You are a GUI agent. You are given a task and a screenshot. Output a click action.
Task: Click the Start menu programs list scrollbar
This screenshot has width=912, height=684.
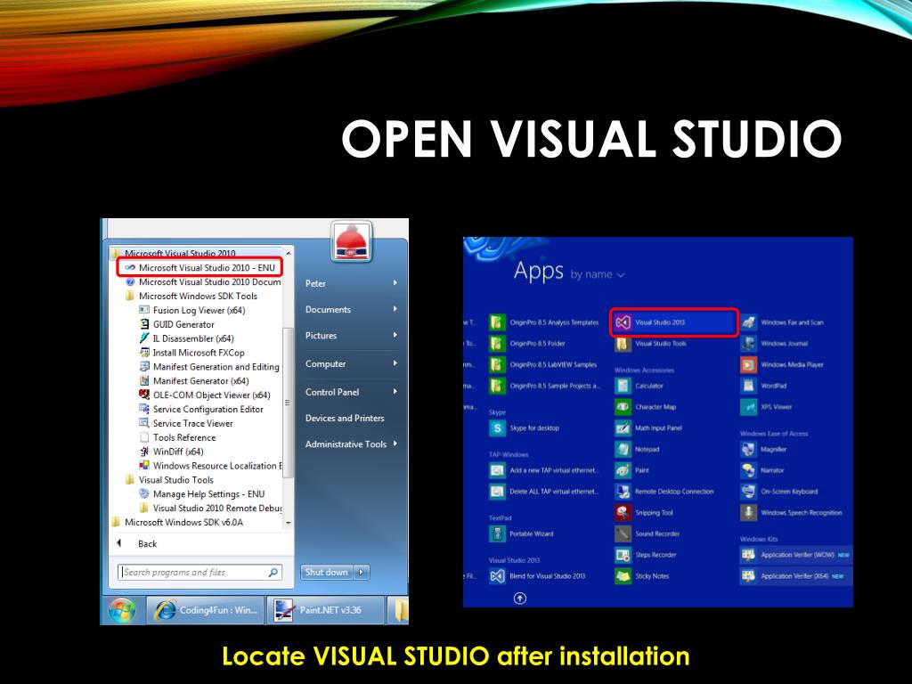pos(288,402)
